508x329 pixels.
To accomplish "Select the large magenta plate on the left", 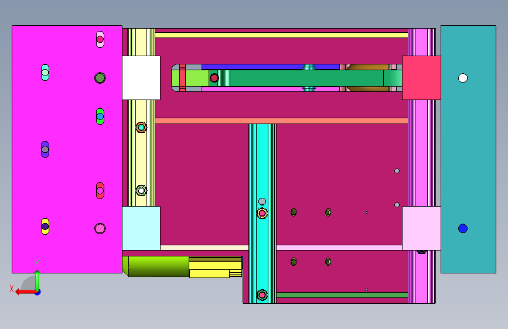I will click(x=67, y=149).
